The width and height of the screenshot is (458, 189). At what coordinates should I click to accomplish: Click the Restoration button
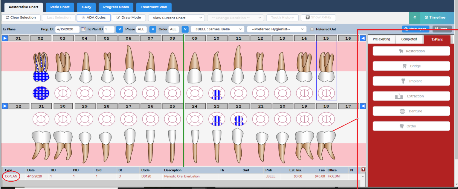tap(411, 51)
